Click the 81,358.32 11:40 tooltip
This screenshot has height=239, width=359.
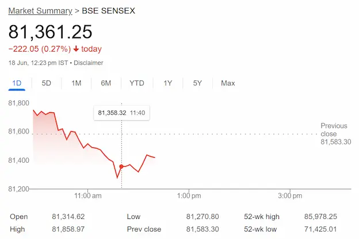click(x=121, y=113)
